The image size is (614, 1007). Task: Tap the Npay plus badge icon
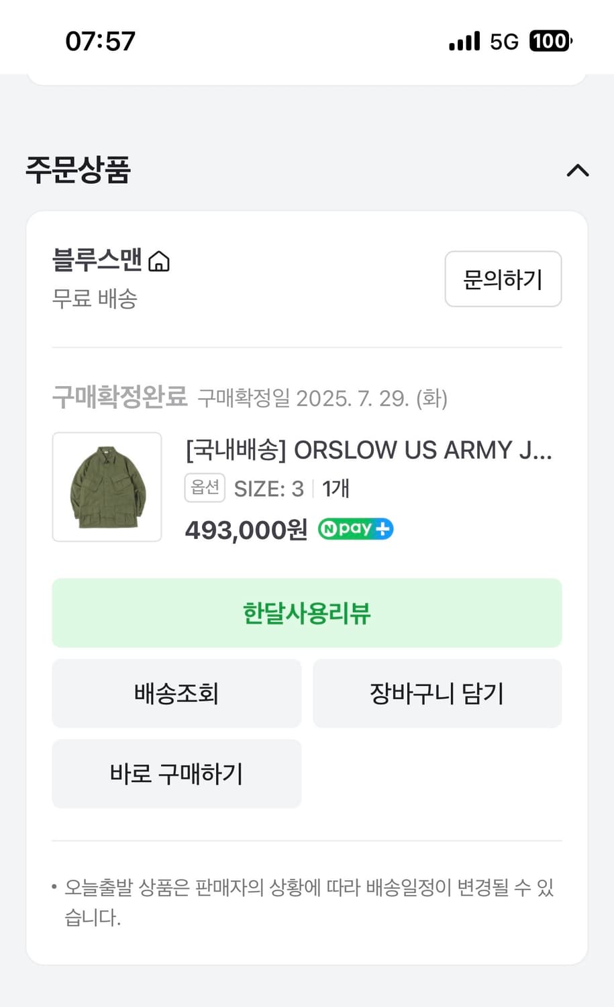coord(356,529)
